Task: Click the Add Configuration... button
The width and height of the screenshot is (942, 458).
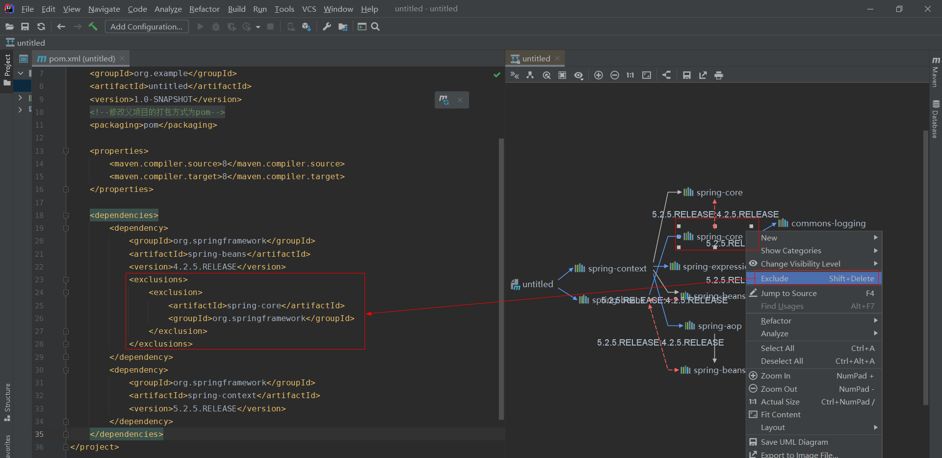Action: click(146, 27)
